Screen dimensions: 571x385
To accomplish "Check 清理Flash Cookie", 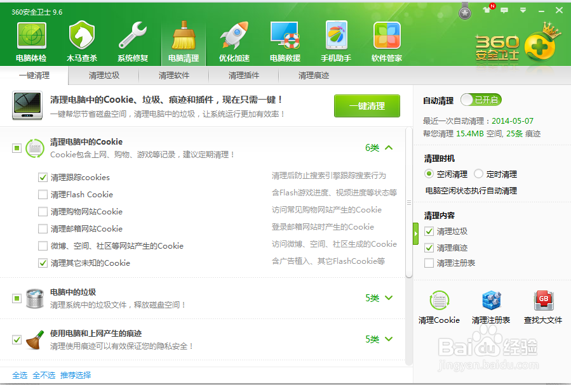I will click(x=43, y=195).
